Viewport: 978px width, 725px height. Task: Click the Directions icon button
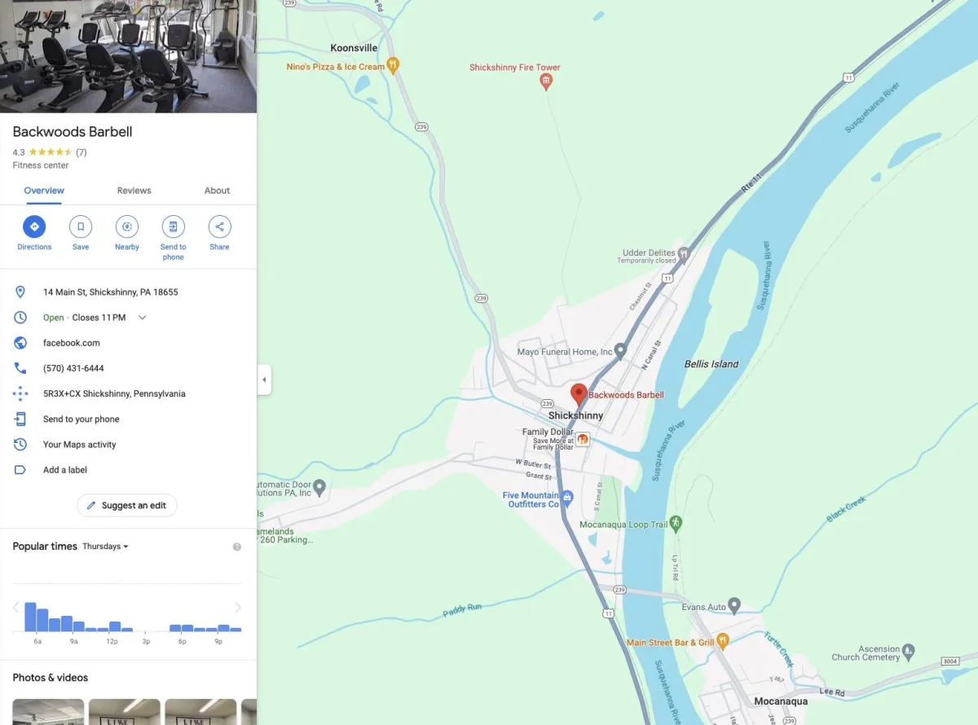pyautogui.click(x=34, y=226)
